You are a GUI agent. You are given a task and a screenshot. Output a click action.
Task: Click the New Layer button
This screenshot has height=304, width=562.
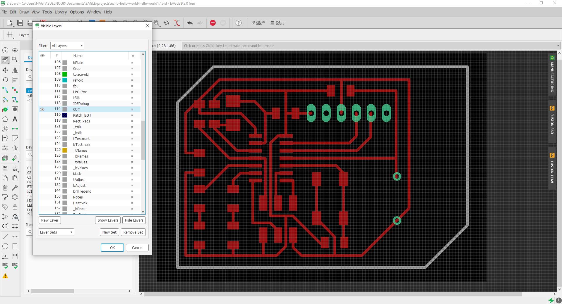pyautogui.click(x=50, y=220)
